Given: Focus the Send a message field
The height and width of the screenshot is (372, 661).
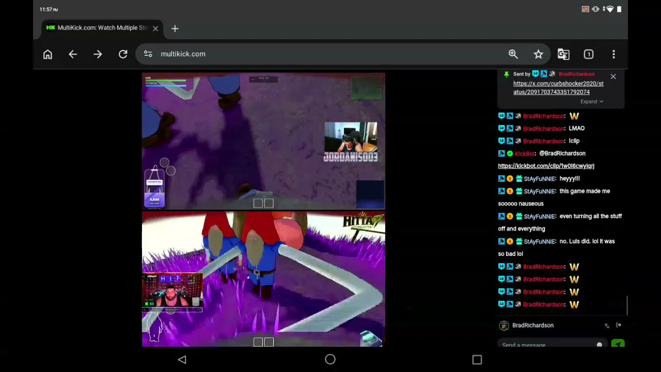Looking at the screenshot, I should tap(547, 345).
